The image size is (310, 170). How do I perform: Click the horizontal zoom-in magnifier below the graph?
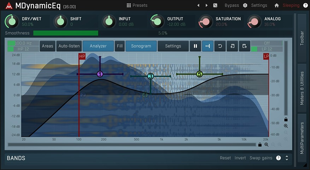coord(267,145)
